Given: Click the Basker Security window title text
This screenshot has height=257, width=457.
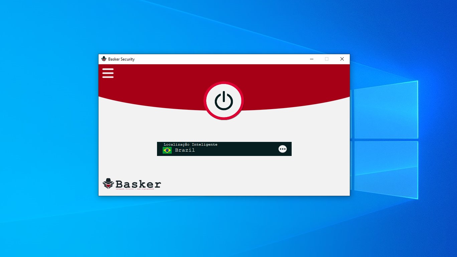Looking at the screenshot, I should point(121,59).
